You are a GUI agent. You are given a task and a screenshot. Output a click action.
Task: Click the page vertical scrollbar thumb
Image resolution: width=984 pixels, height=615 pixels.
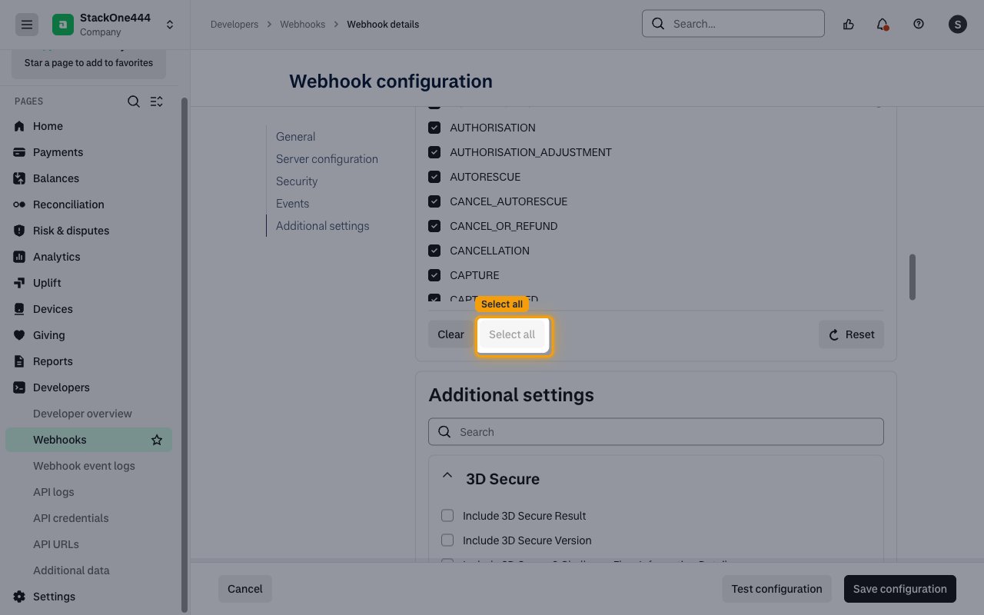913,277
